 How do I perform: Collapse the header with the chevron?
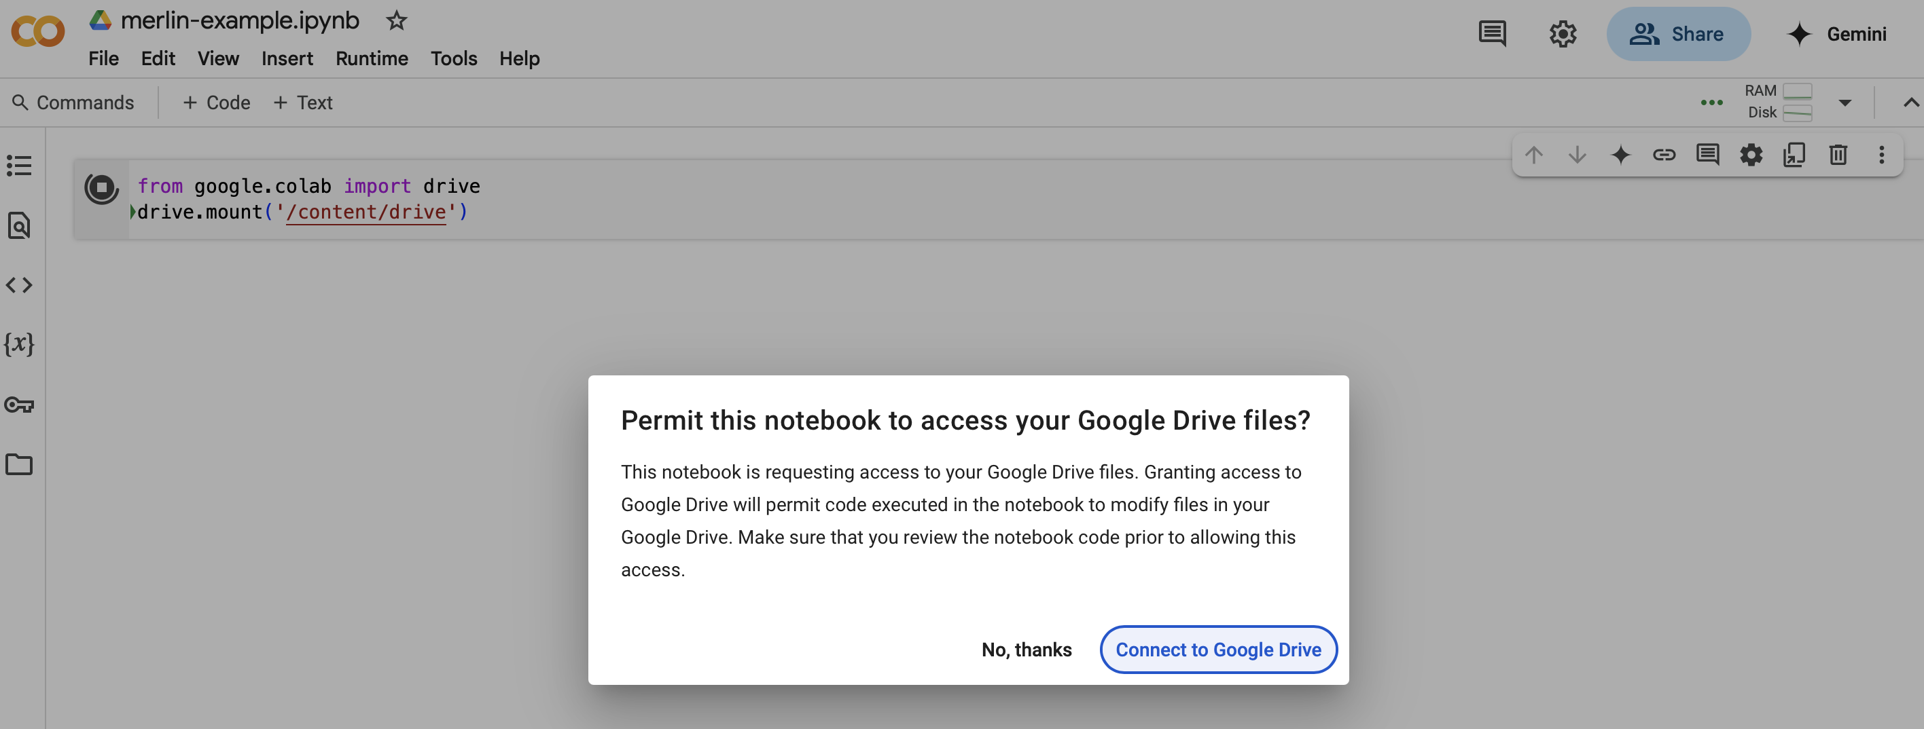click(x=1910, y=102)
